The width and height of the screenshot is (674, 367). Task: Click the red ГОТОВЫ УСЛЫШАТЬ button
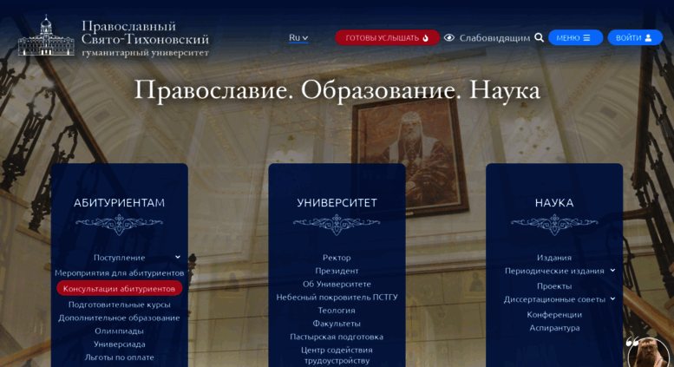(387, 38)
